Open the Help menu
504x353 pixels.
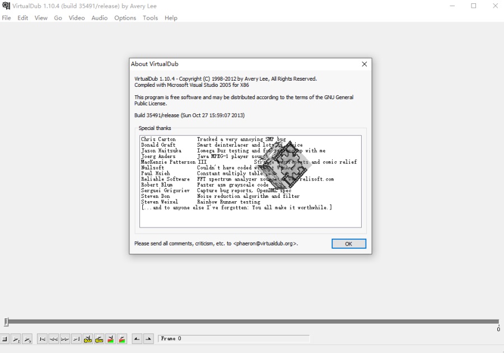click(x=171, y=18)
